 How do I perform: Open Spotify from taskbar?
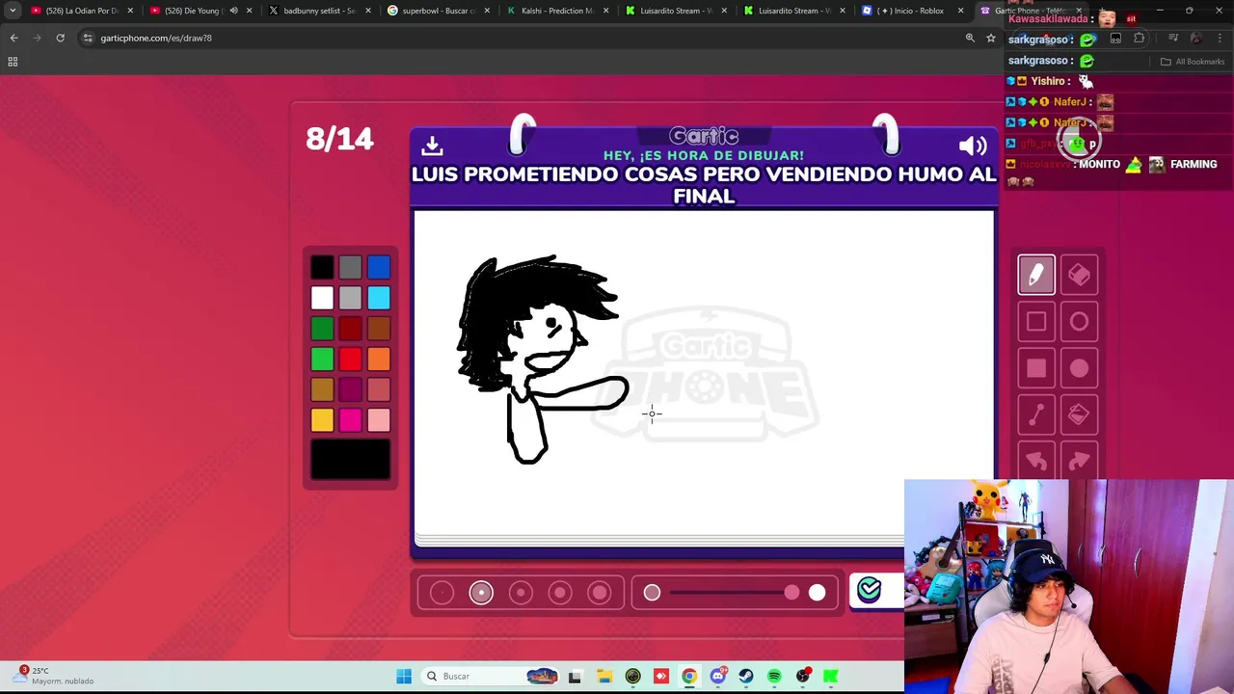coord(774,676)
